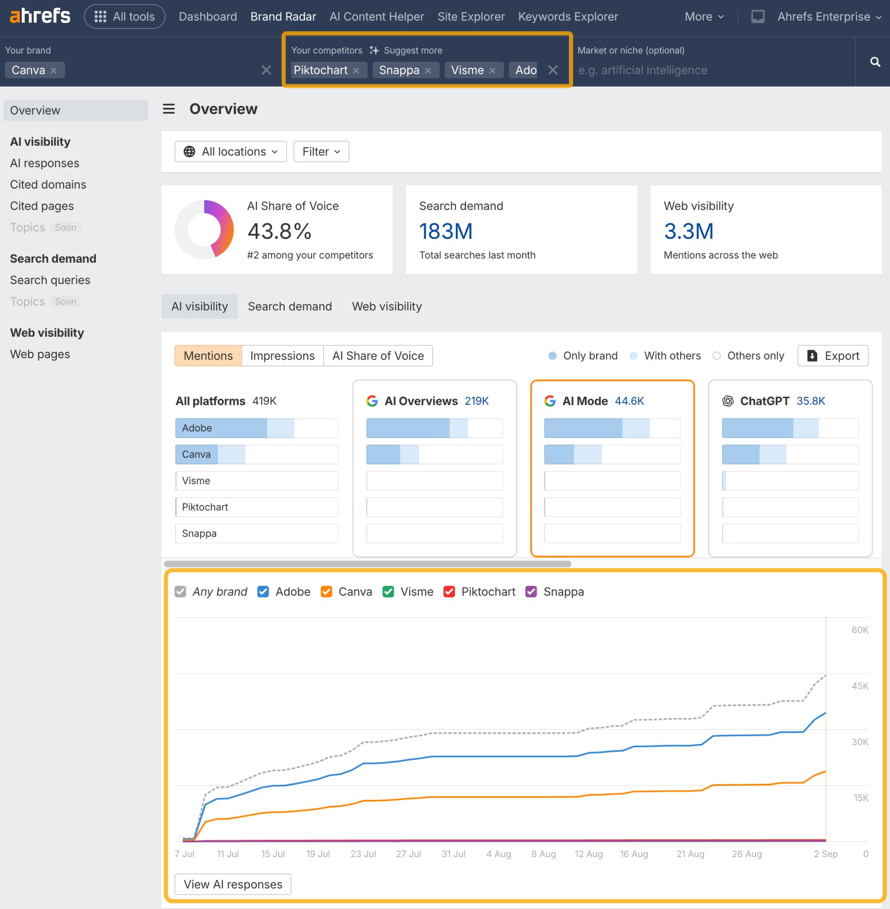The height and width of the screenshot is (909, 890).
Task: Disable the Piktochart checkbox below the chart
Action: pyautogui.click(x=450, y=592)
